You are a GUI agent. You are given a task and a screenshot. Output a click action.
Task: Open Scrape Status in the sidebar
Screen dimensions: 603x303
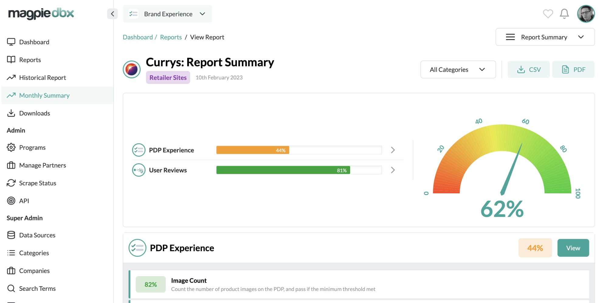[57, 183]
